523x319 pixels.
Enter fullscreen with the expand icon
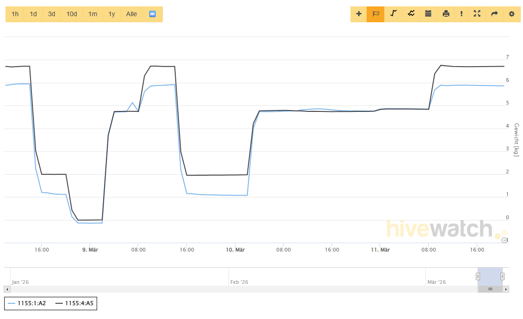point(477,14)
